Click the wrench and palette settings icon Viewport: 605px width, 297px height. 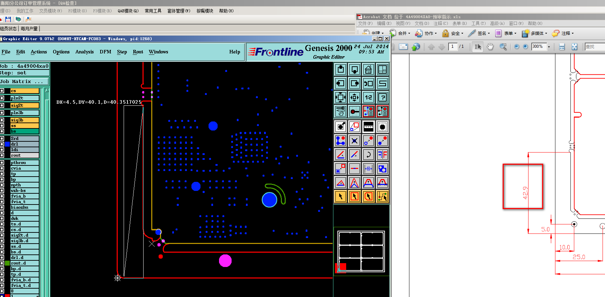pos(341,111)
